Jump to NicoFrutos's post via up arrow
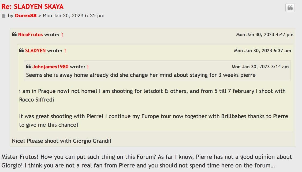Viewport: 302px width, 172px height. [62, 35]
